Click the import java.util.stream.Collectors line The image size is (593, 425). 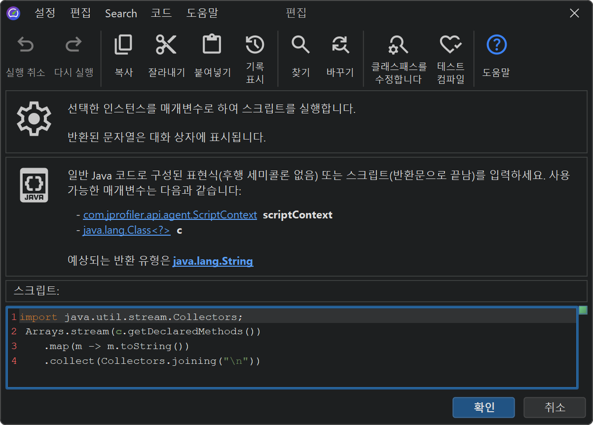(131, 317)
